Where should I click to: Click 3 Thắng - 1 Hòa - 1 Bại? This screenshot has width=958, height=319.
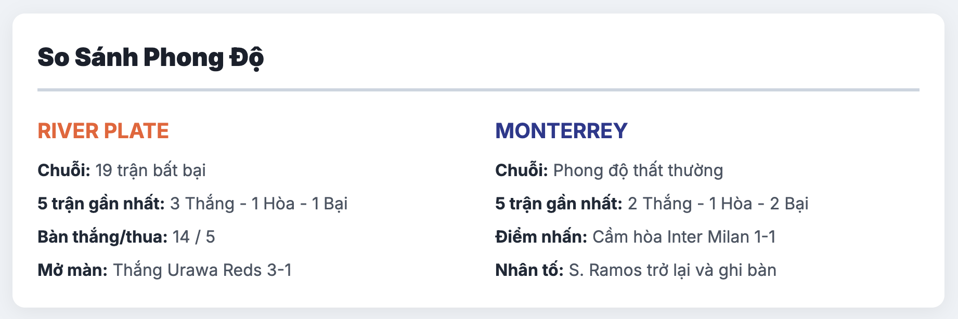tap(259, 204)
